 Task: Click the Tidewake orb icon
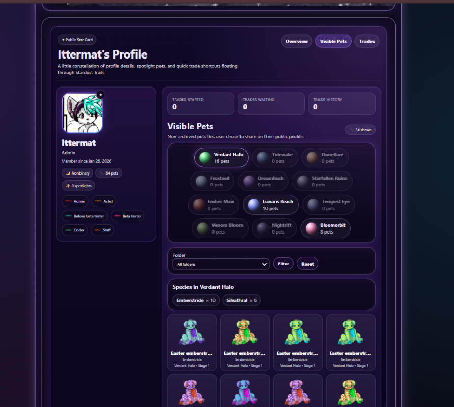(262, 158)
